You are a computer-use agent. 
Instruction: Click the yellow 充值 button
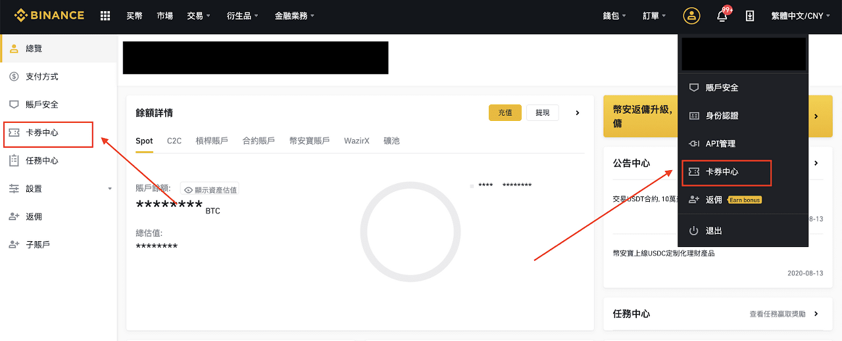[x=505, y=112]
